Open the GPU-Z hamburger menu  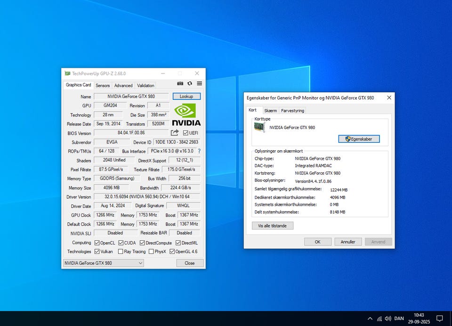199,83
